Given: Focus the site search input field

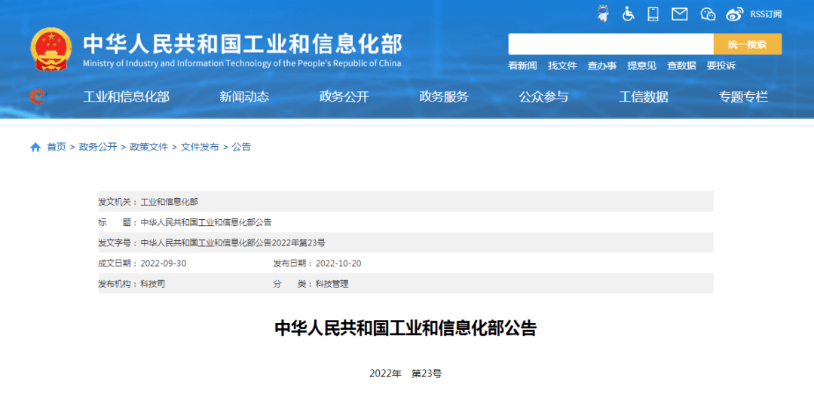Looking at the screenshot, I should 611,44.
